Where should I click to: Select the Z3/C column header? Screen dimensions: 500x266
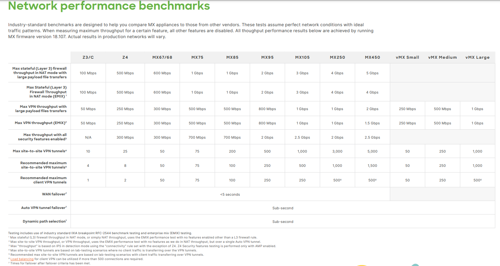tap(88, 57)
